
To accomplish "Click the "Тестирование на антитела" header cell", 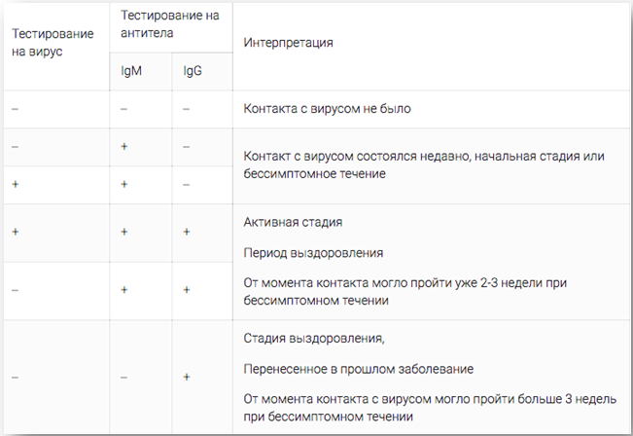I will (x=170, y=24).
